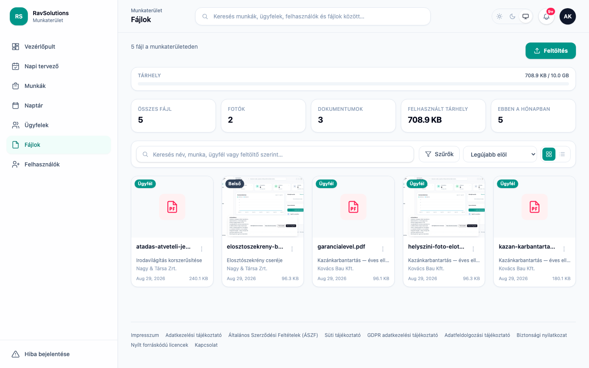Focus the file search by name field
This screenshot has height=368, width=589.
tap(275, 154)
